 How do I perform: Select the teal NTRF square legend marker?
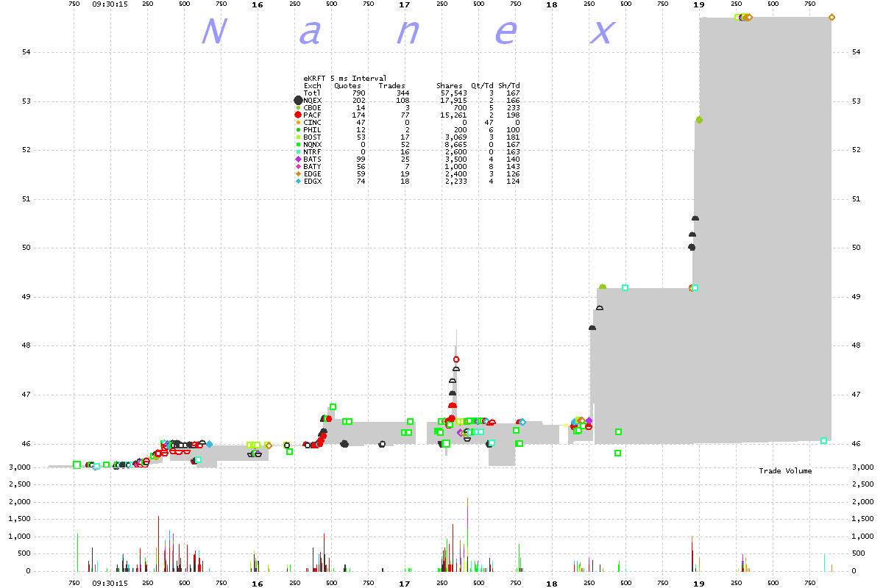[x=298, y=152]
